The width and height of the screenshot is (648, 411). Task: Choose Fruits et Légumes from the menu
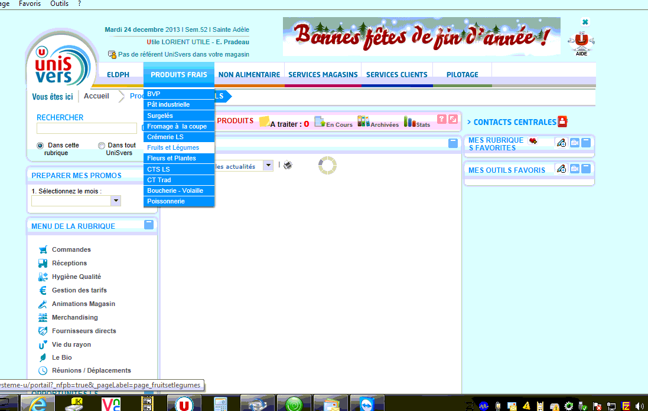(173, 147)
